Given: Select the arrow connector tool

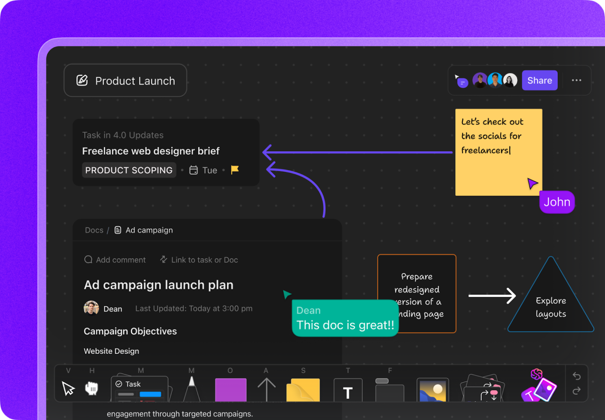Looking at the screenshot, I should pos(266,390).
